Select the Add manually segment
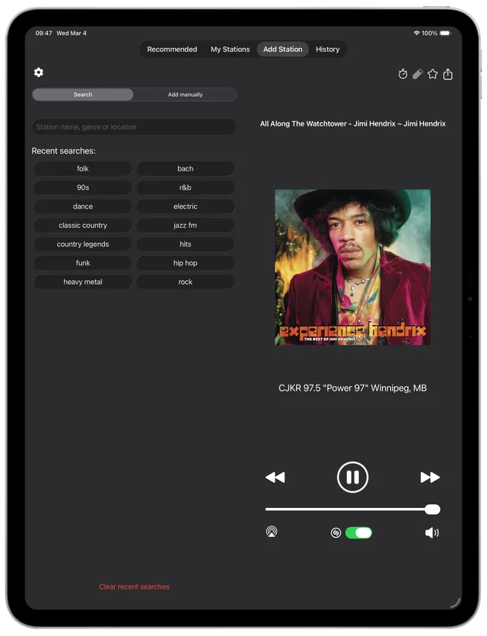Image resolution: width=487 pixels, height=636 pixels. click(185, 94)
